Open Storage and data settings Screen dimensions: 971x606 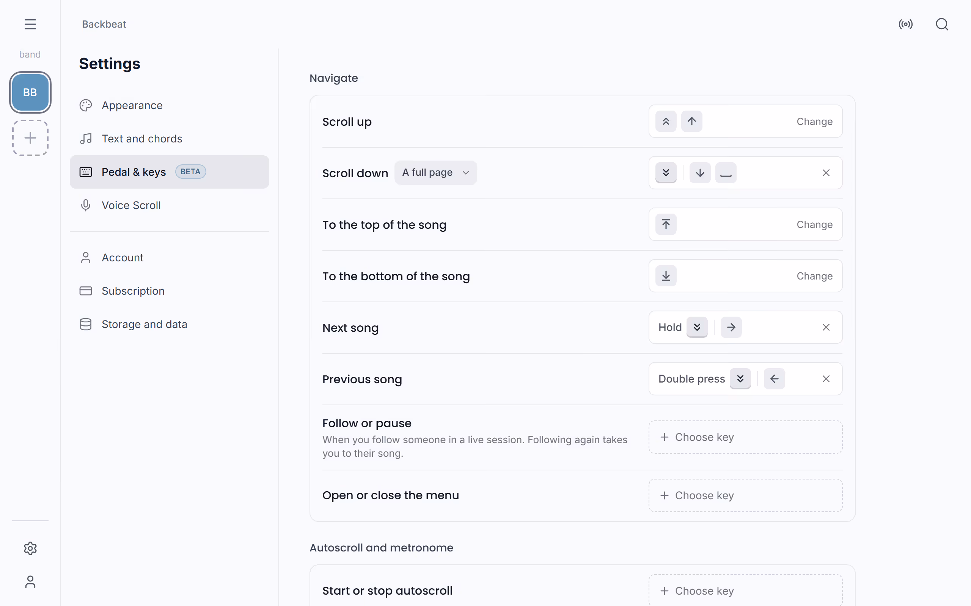169,324
